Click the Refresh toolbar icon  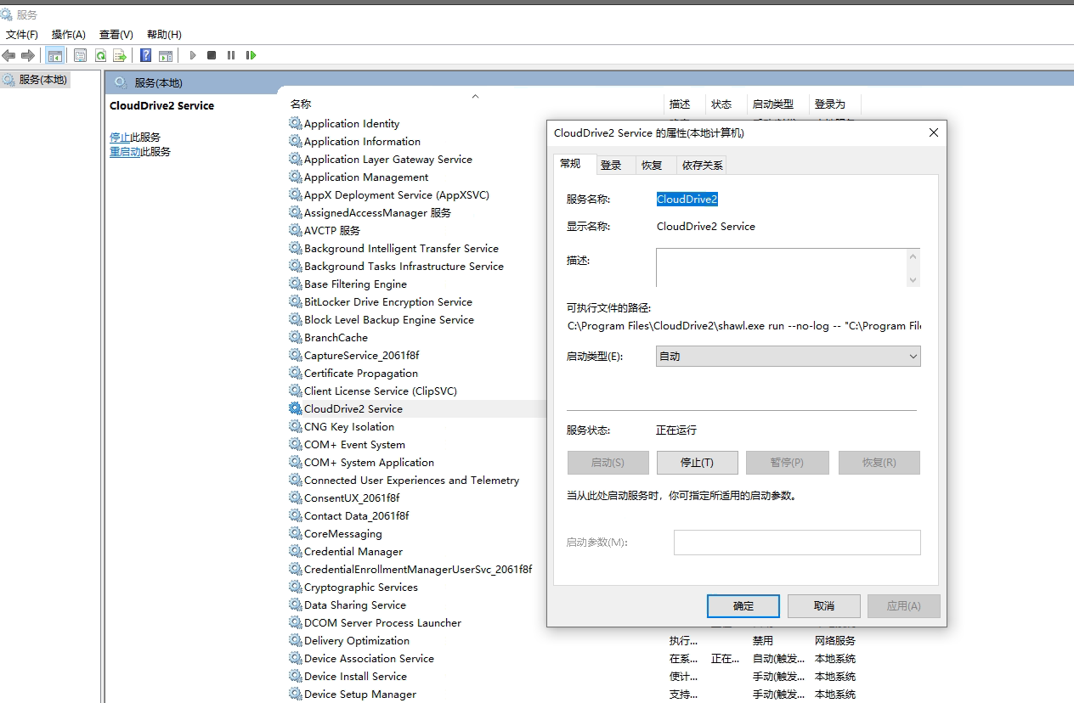(100, 55)
